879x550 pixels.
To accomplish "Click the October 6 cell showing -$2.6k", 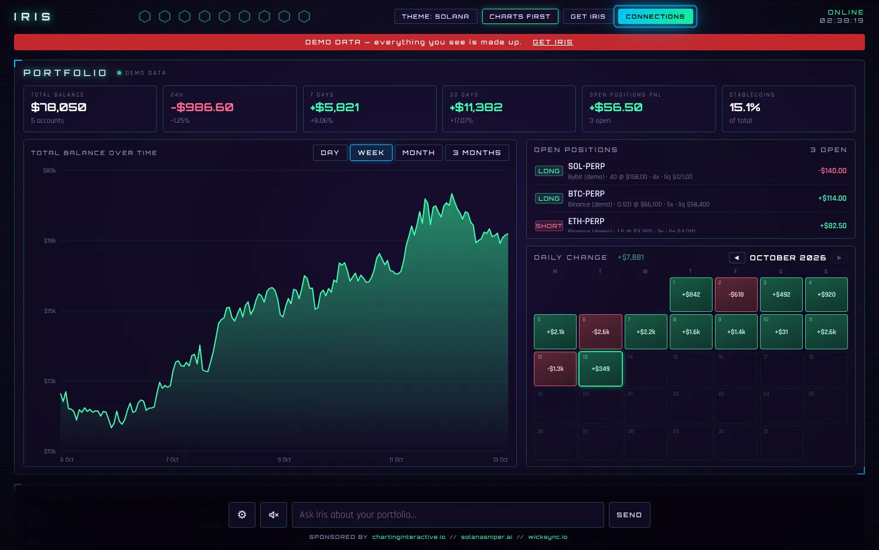I will pyautogui.click(x=601, y=332).
